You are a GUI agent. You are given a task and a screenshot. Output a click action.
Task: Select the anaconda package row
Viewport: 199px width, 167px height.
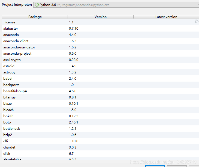tap(101, 35)
